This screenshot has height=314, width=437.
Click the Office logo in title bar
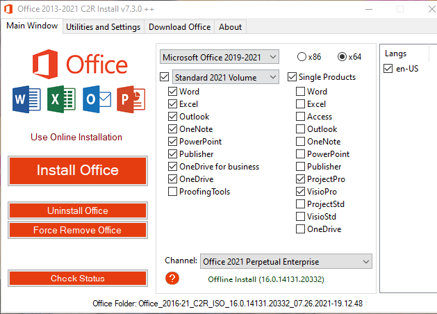(x=8, y=9)
